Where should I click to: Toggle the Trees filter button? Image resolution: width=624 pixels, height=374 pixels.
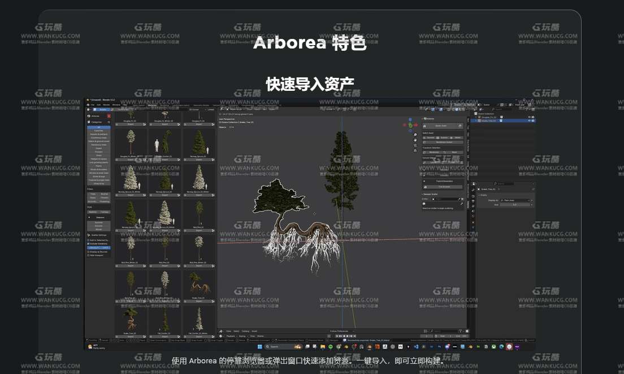(x=93, y=194)
